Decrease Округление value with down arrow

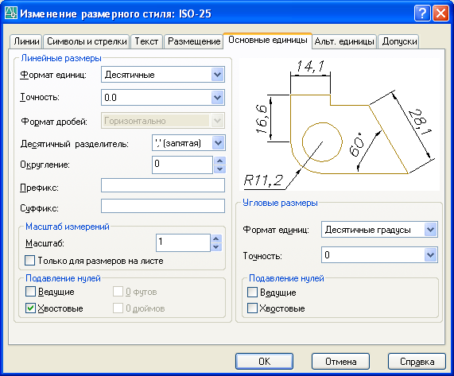pyautogui.click(x=219, y=169)
